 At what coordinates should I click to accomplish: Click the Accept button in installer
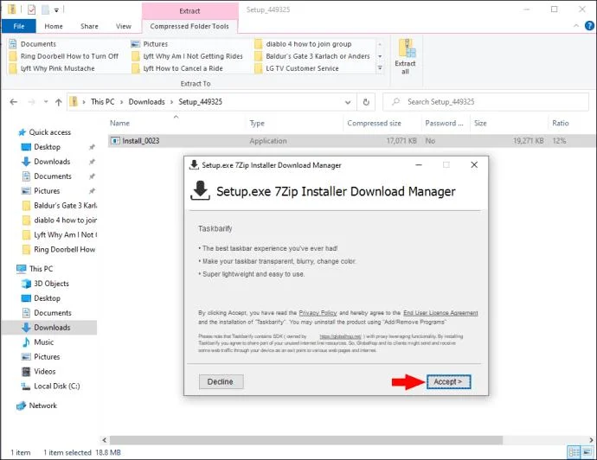[x=448, y=381]
